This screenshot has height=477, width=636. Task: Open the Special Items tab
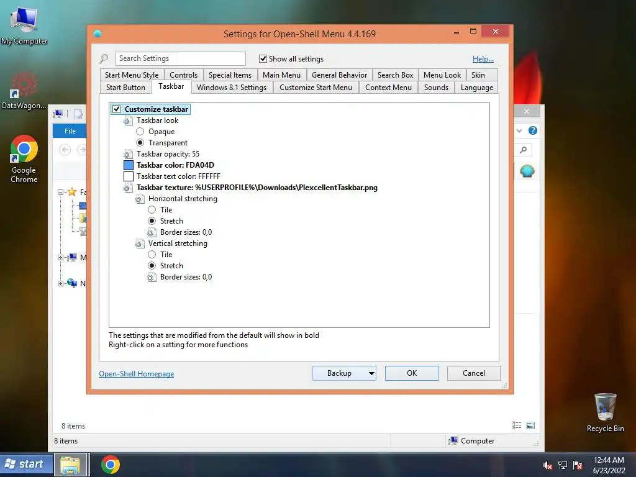coord(230,75)
